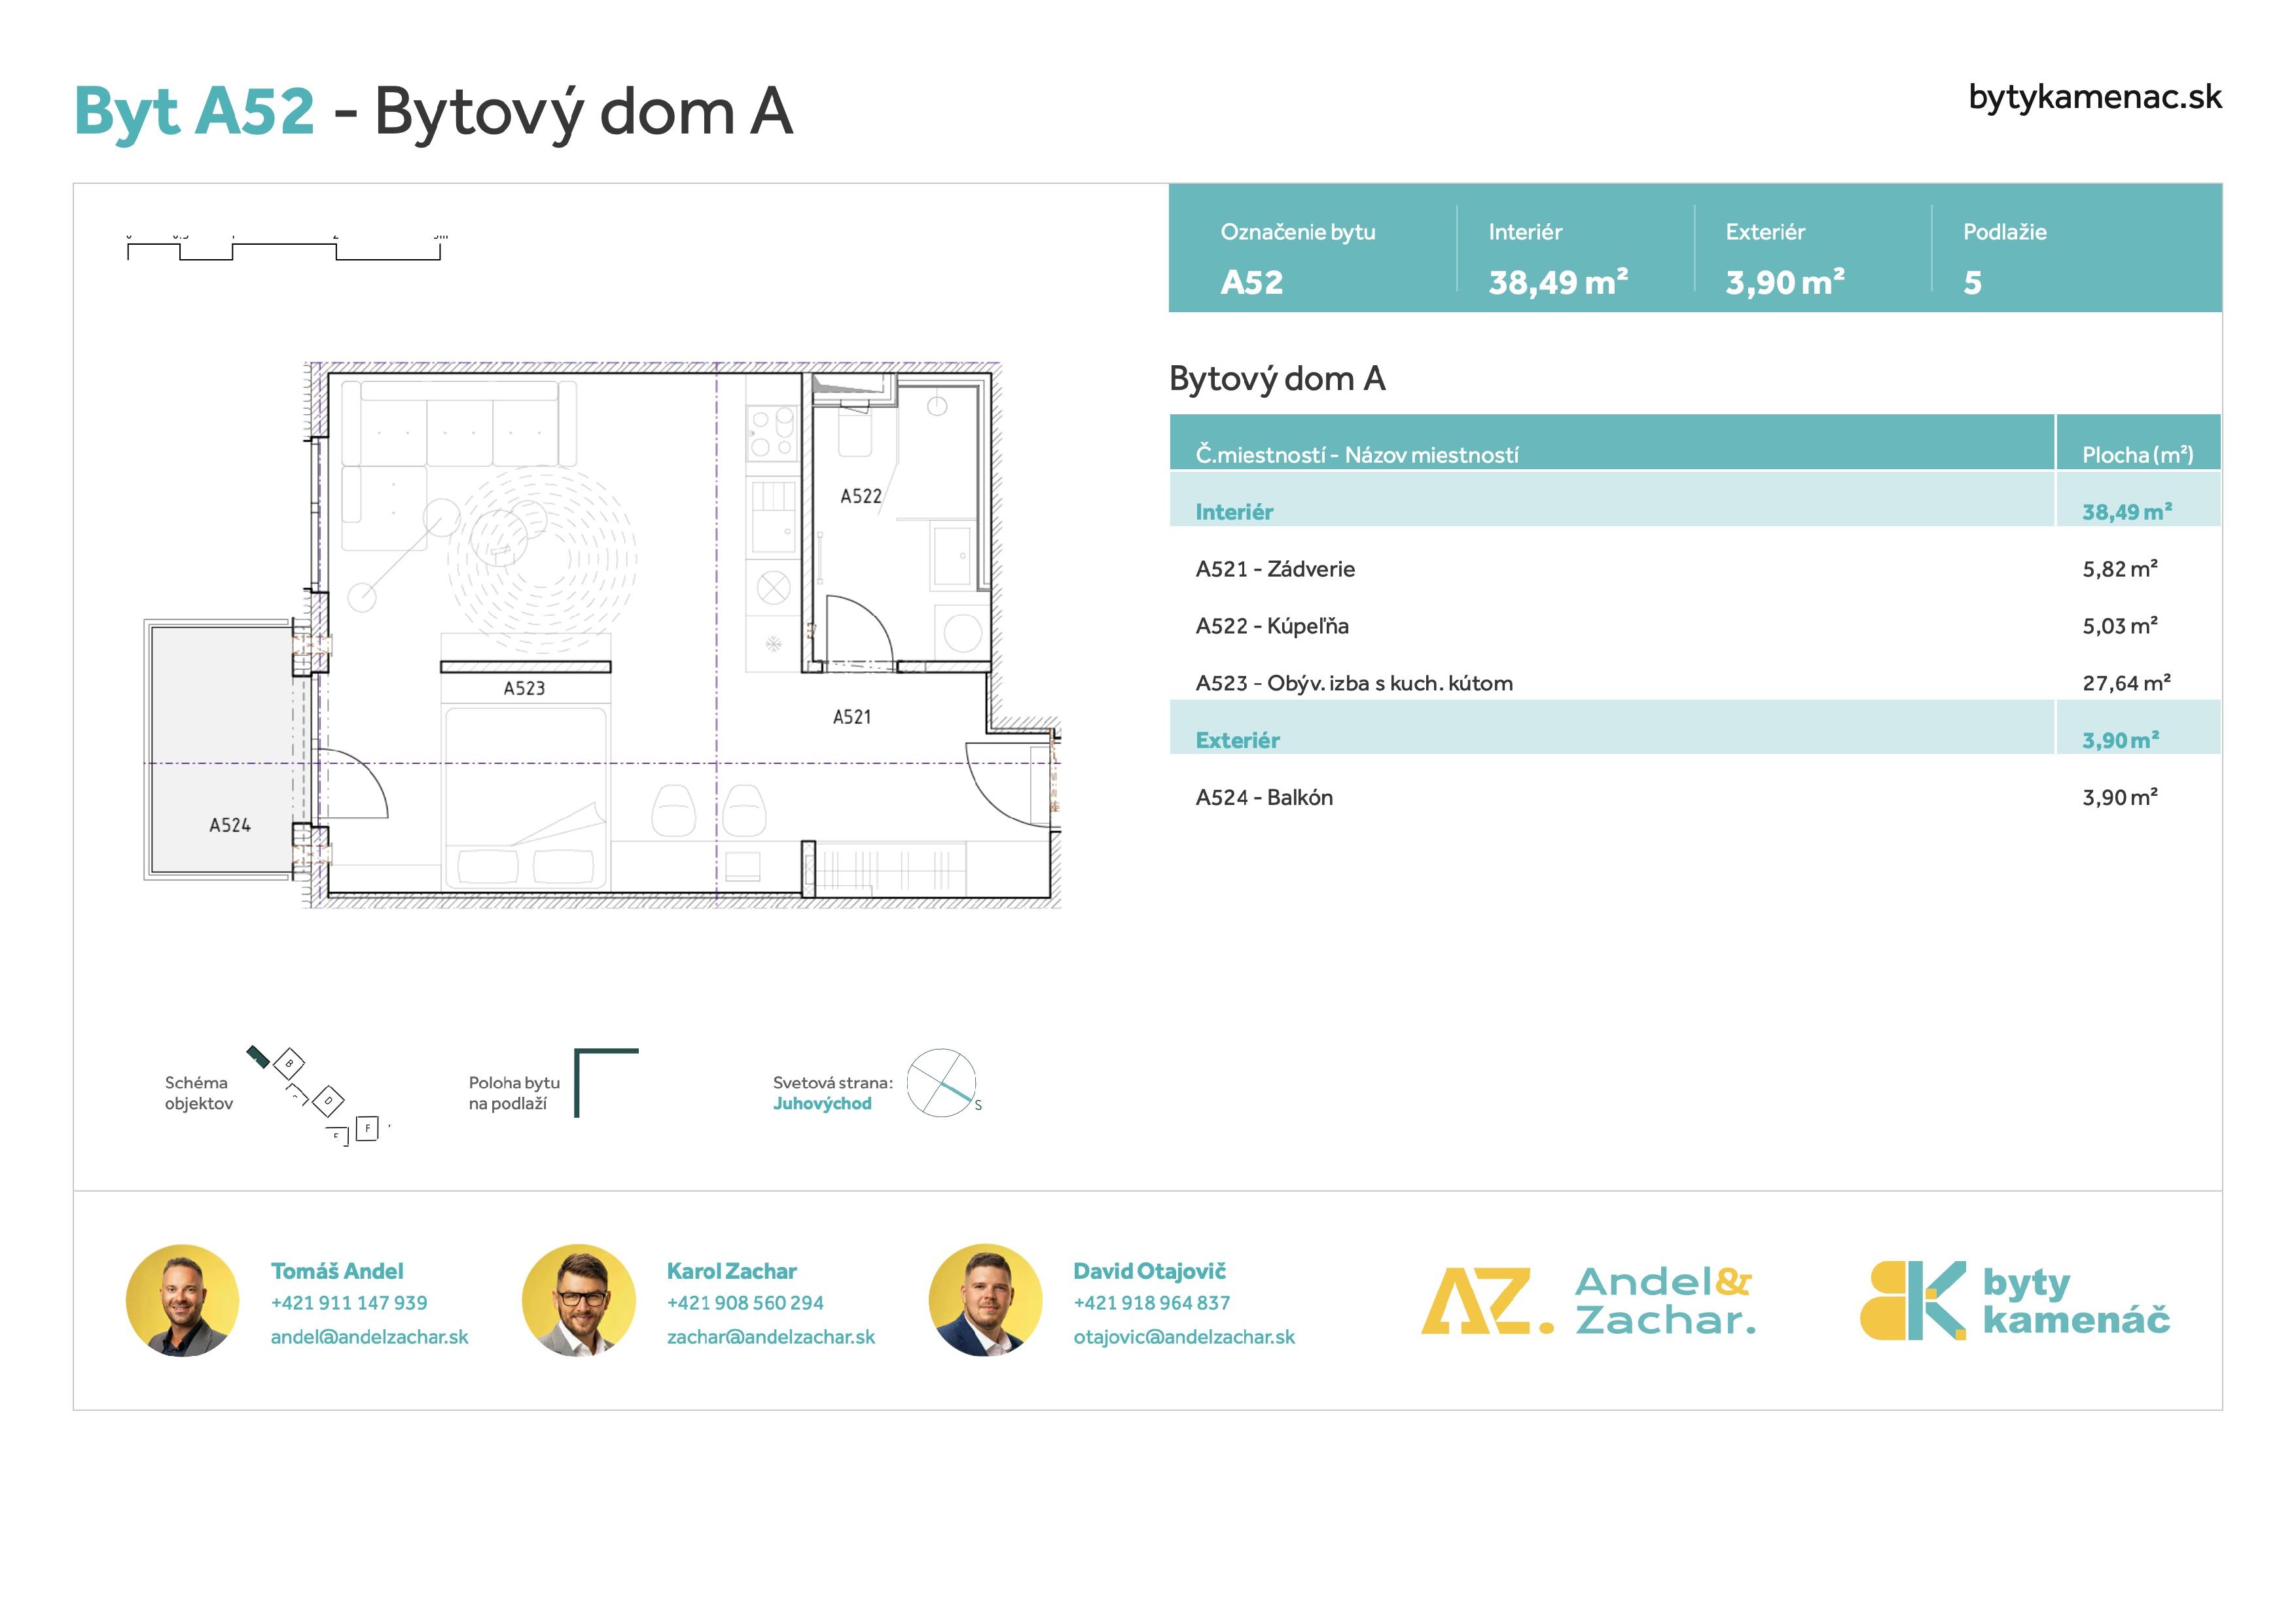Click the Tomáš Andel name

click(x=337, y=1271)
